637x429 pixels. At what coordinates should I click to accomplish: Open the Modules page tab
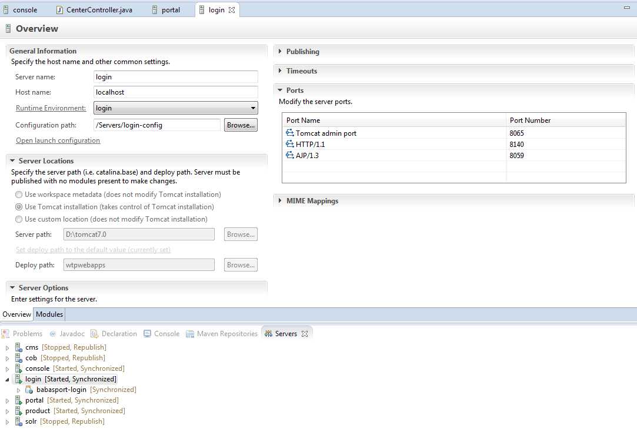click(x=49, y=314)
